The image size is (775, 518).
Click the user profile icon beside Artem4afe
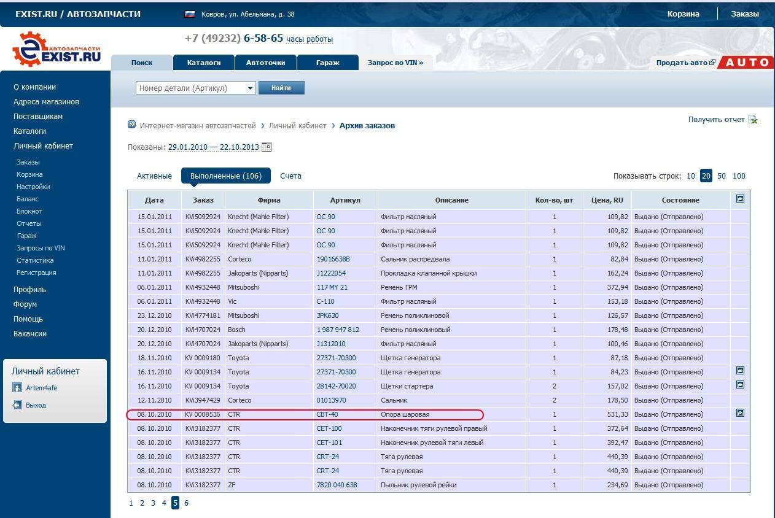17,388
